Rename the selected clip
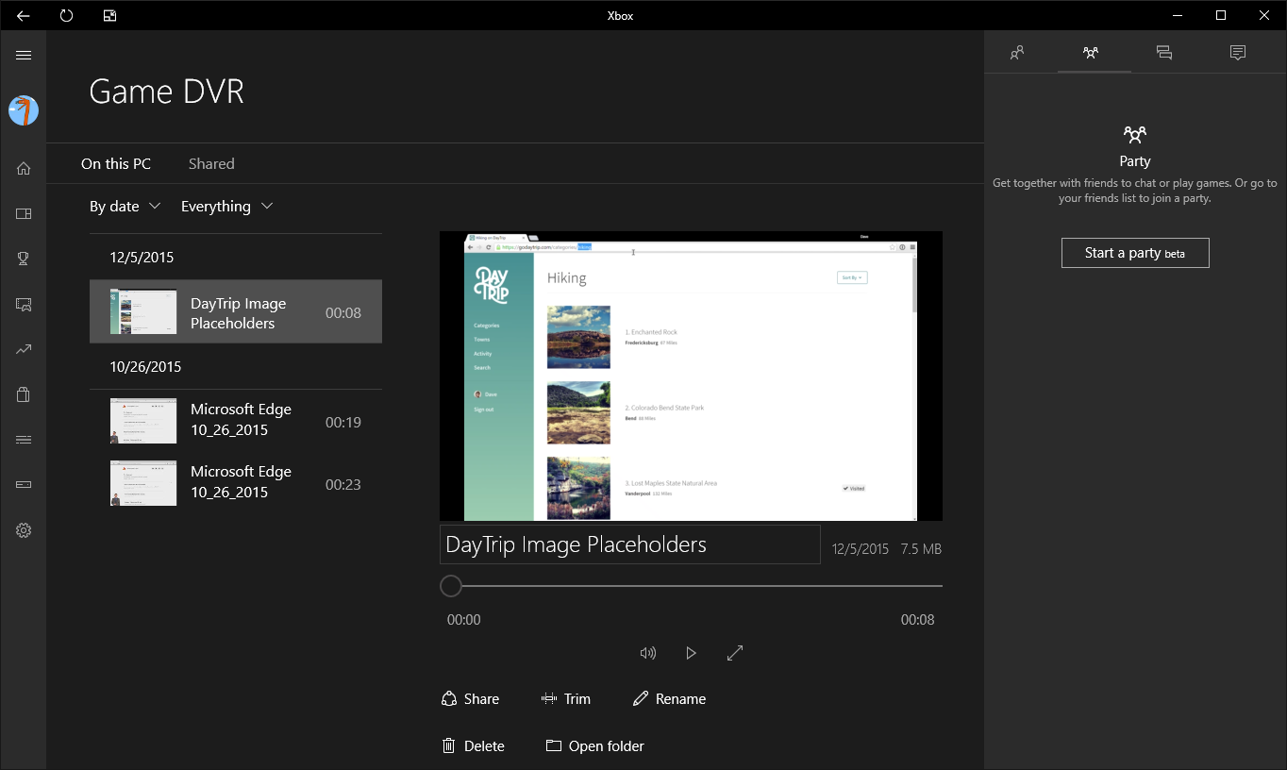This screenshot has width=1287, height=770. 669,699
